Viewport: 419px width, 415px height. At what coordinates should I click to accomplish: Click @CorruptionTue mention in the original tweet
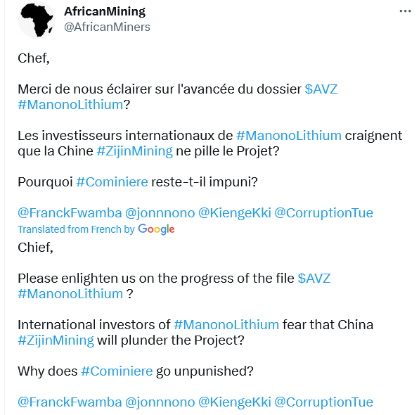pos(323,213)
